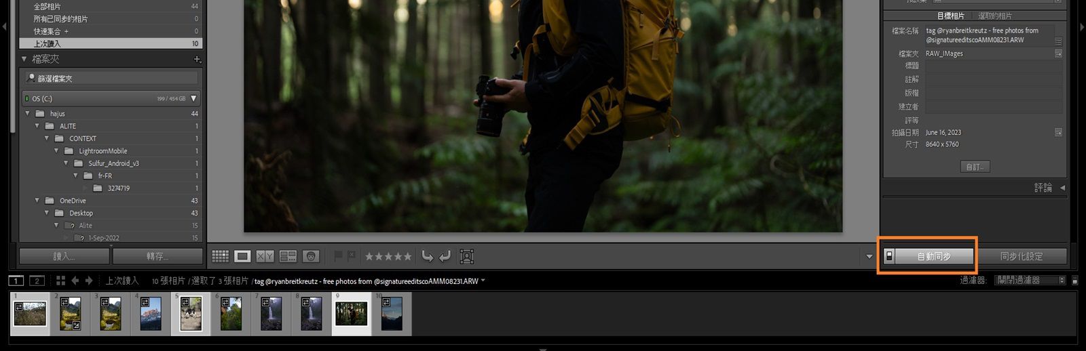Switch to the 目標相片 tab
Image resolution: width=1086 pixels, height=351 pixels.
click(x=950, y=16)
